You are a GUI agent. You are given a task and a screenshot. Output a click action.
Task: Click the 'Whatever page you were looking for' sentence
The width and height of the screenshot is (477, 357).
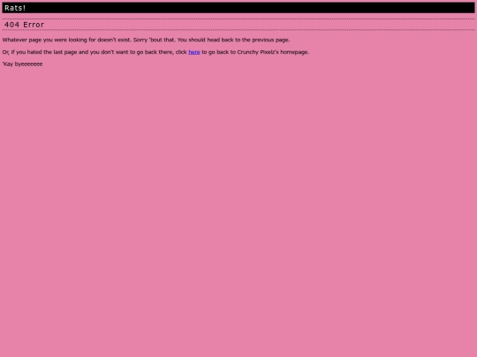pos(146,40)
